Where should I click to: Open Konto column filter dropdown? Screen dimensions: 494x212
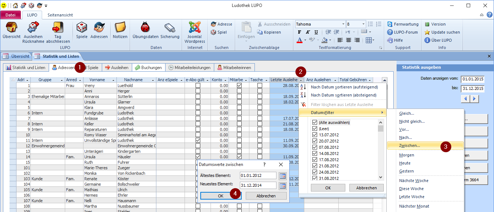[x=225, y=80]
